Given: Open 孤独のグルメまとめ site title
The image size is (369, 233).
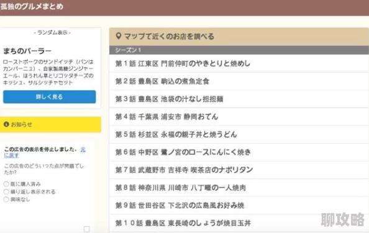Looking at the screenshot, I should pyautogui.click(x=32, y=6).
